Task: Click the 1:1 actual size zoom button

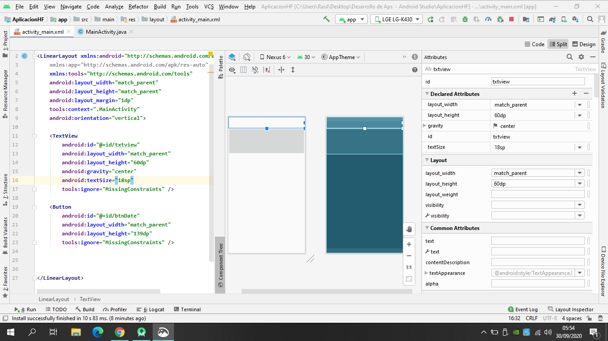Action: click(409, 267)
